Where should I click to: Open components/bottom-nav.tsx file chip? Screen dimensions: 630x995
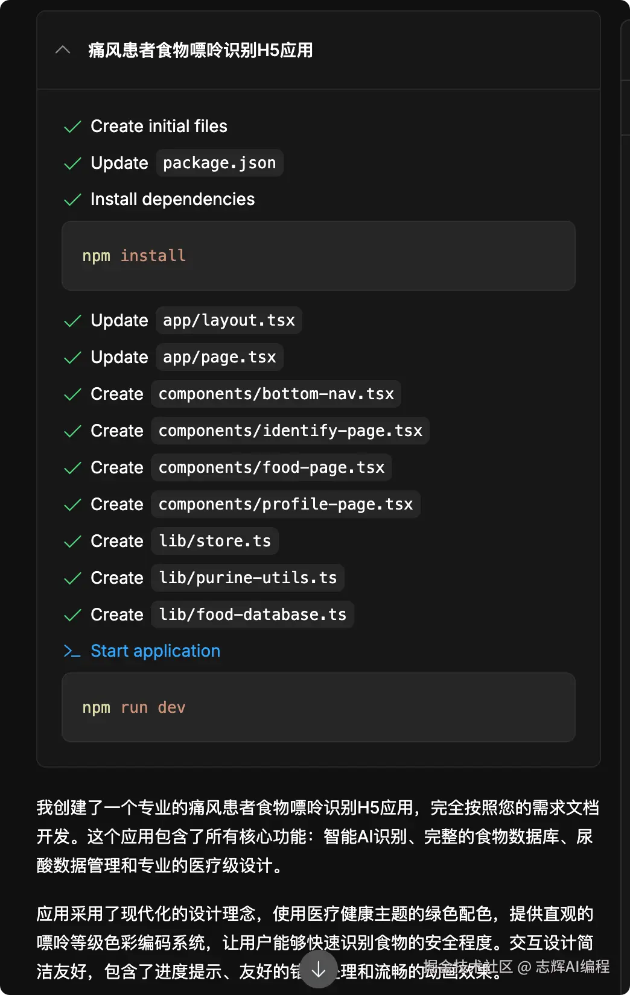pyautogui.click(x=276, y=394)
